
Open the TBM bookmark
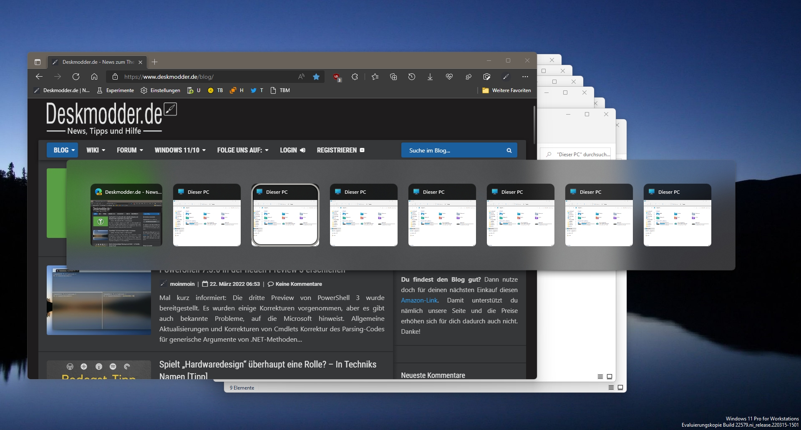click(280, 90)
